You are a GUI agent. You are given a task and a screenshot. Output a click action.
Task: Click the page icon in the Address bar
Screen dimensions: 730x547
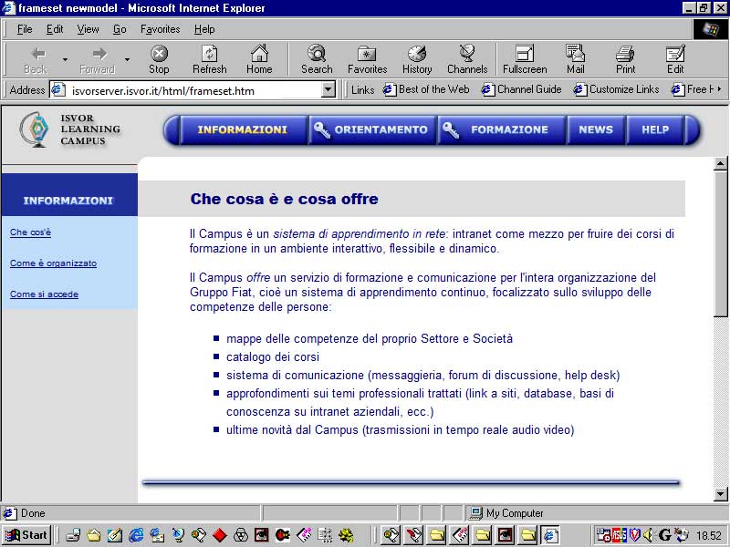click(x=57, y=89)
